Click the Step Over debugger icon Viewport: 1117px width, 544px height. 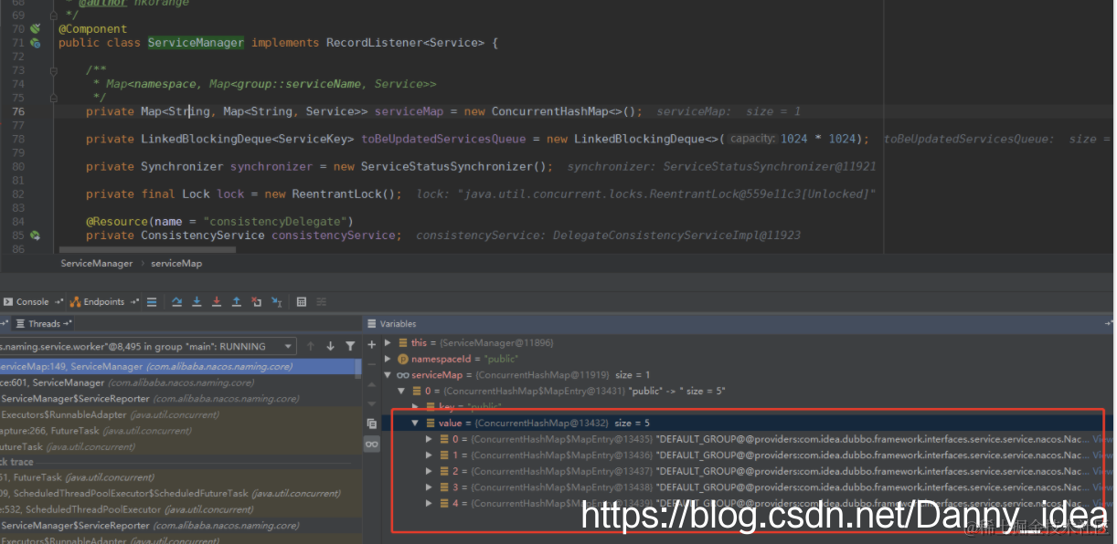click(176, 302)
